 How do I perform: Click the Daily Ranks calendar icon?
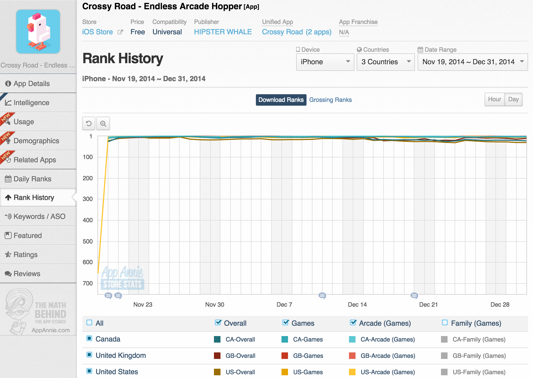coord(8,179)
